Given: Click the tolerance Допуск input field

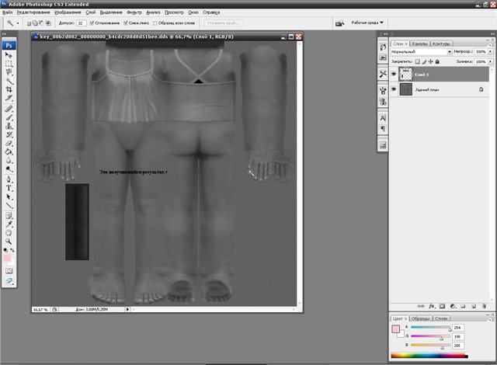Looking at the screenshot, I should (x=81, y=23).
